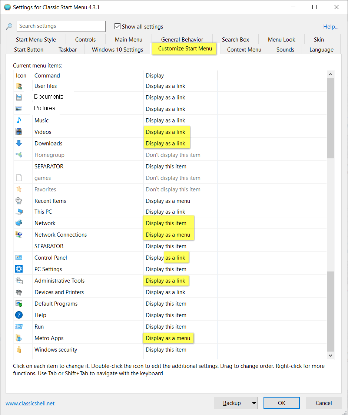Click the Windows security display value

click(166, 350)
